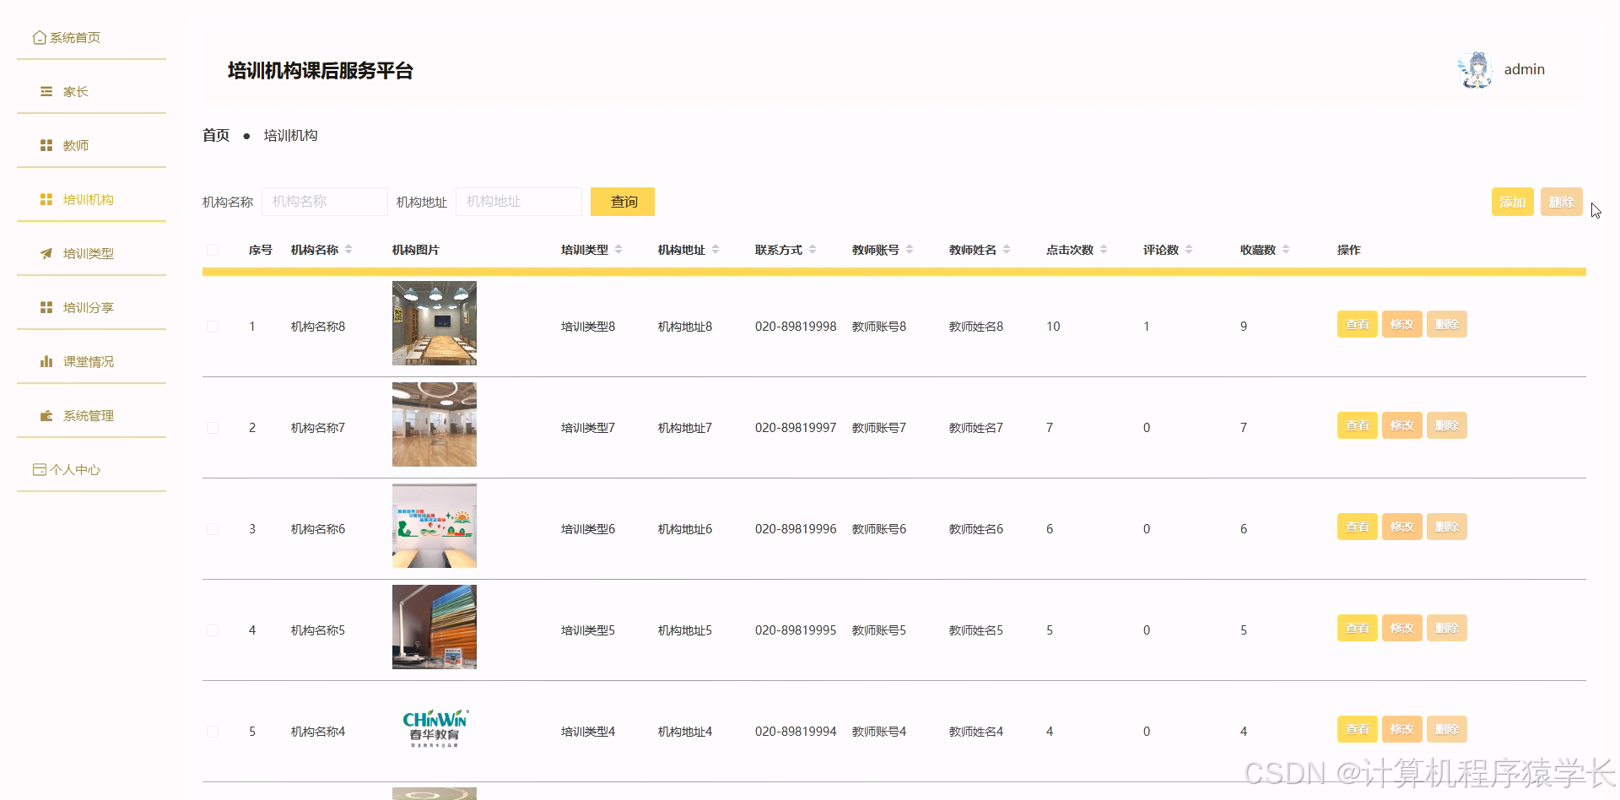Click 修改 for row 机构名称6
This screenshot has height=800, width=1620.
coord(1402,527)
